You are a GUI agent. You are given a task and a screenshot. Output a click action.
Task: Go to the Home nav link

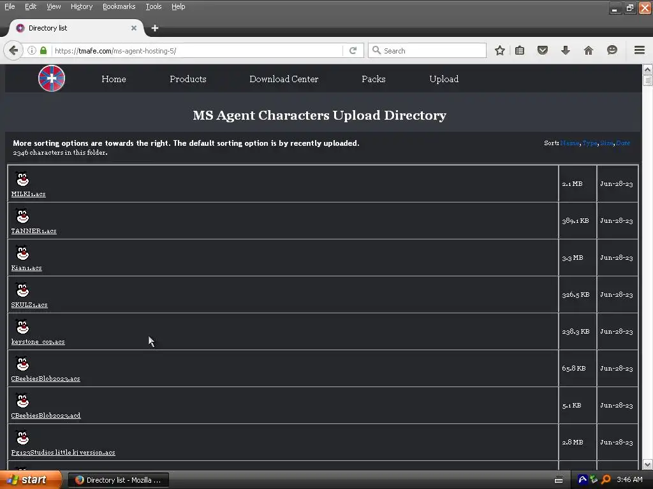tap(114, 79)
